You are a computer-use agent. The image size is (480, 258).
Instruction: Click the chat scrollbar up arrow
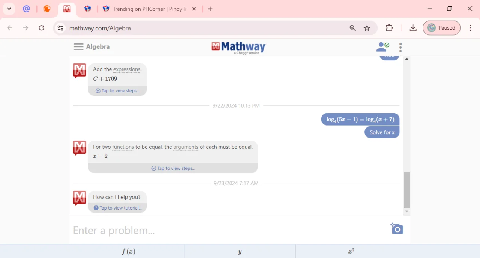tap(407, 59)
